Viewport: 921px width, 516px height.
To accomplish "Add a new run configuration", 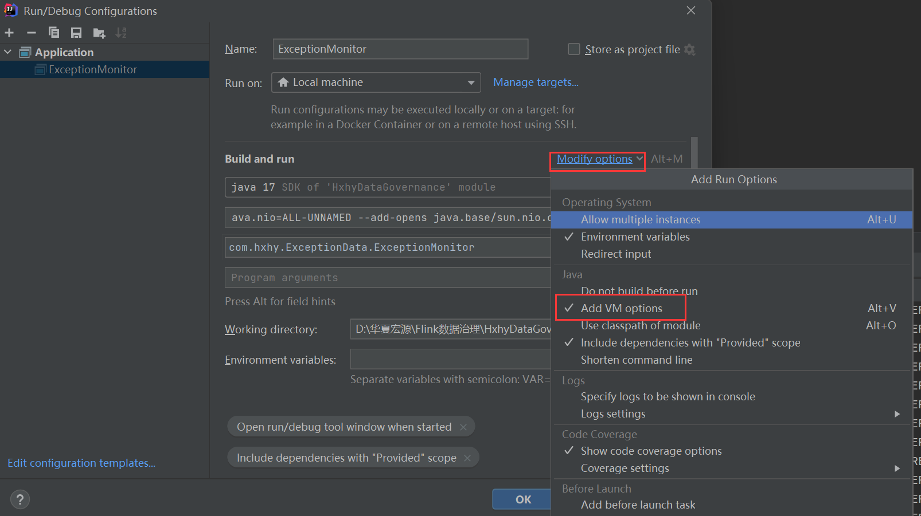I will click(9, 33).
